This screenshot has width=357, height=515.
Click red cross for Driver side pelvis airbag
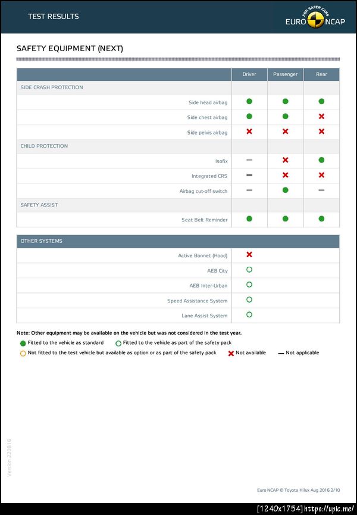[x=249, y=132]
